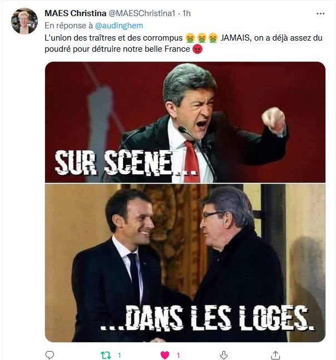Click the retweet count number 1

[120, 354]
